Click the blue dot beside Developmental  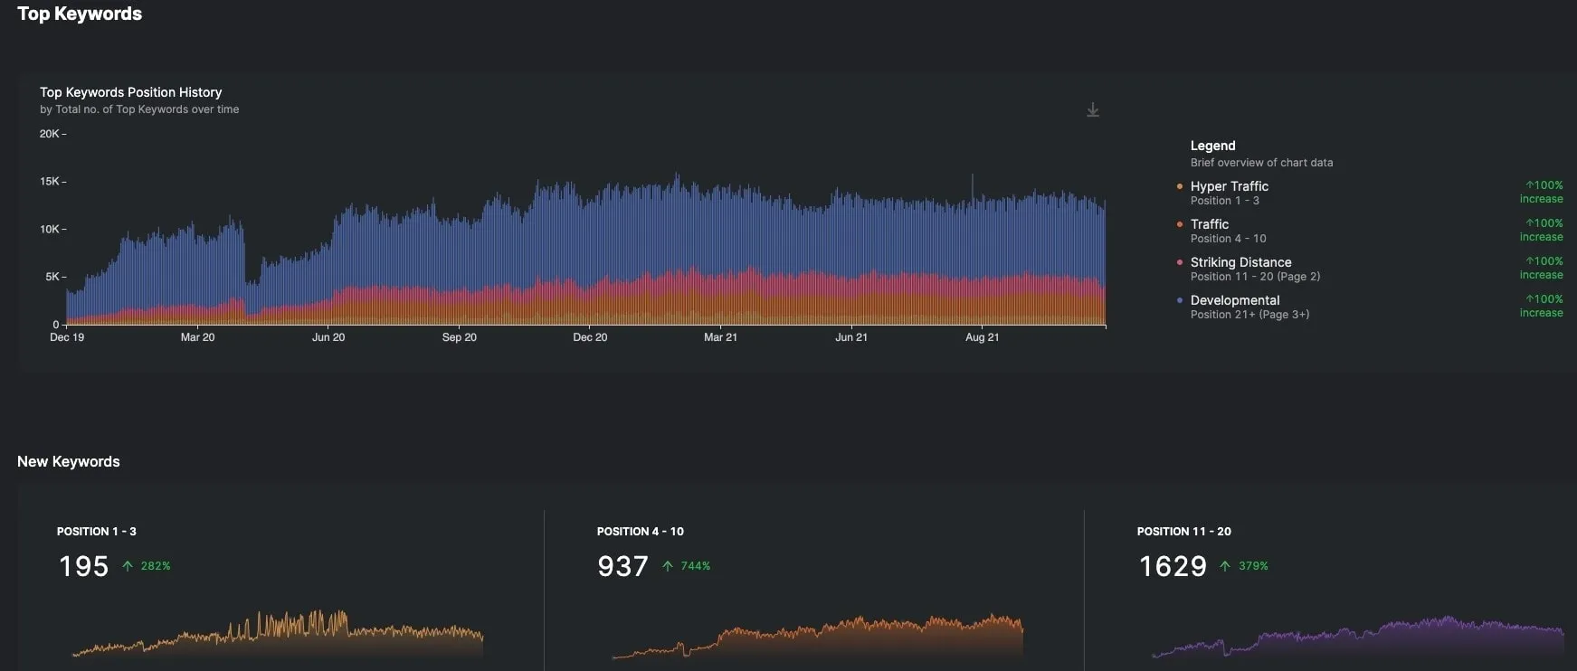coord(1179,300)
